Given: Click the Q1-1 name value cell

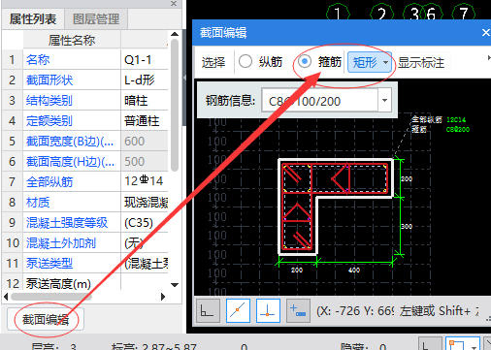Looking at the screenshot, I should coord(145,60).
